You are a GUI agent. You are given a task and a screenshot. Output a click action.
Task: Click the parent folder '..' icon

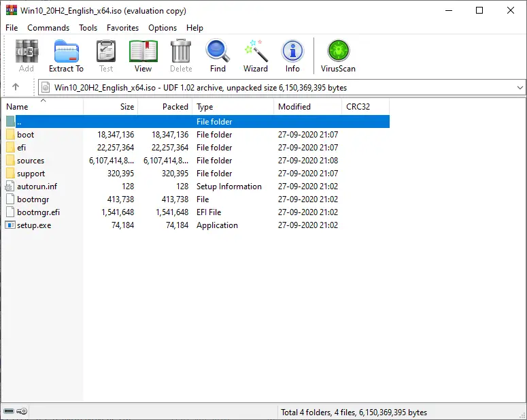pyautogui.click(x=10, y=121)
